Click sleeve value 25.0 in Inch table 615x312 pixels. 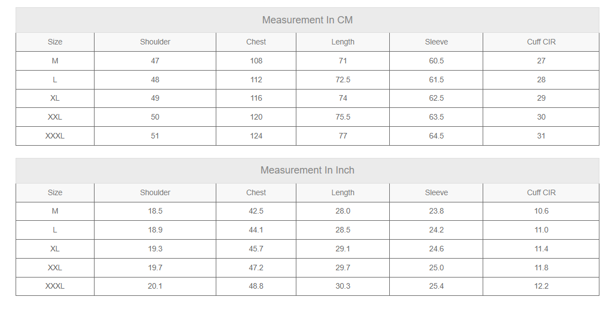tap(436, 268)
